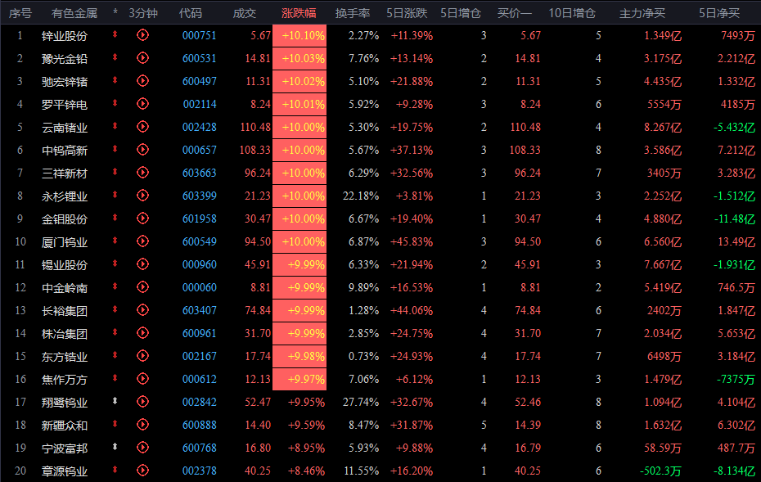Select the 驰宏锌锗 stock name
This screenshot has width=761, height=482.
click(x=65, y=82)
